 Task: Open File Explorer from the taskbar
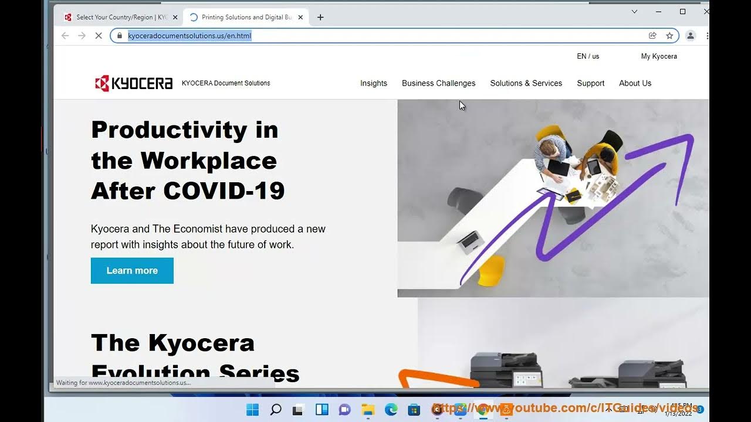pos(368,410)
